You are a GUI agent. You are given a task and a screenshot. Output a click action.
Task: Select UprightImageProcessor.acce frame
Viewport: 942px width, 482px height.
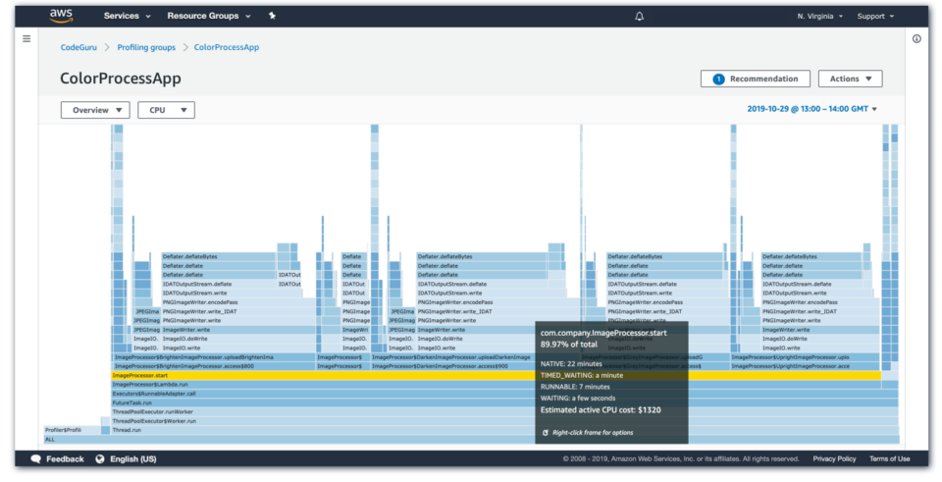[x=805, y=366]
